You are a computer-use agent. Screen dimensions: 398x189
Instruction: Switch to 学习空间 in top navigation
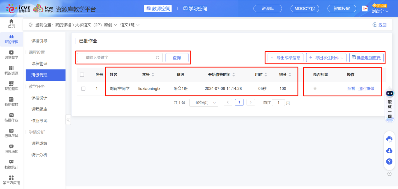pyautogui.click(x=195, y=8)
